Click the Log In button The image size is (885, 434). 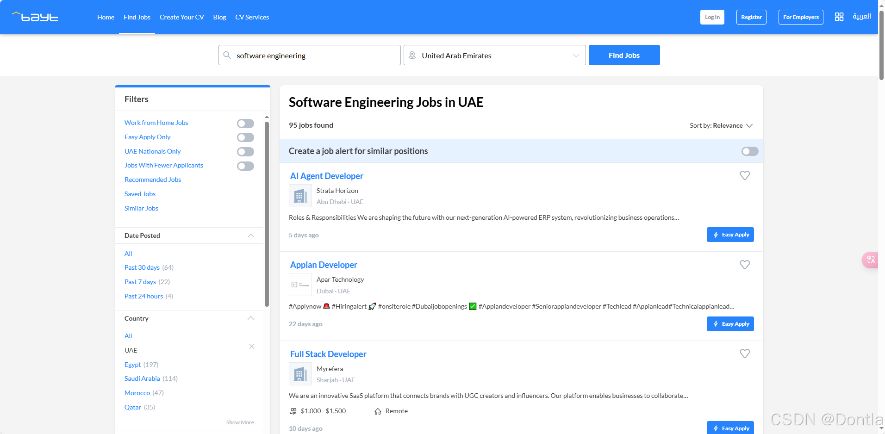[x=712, y=17]
